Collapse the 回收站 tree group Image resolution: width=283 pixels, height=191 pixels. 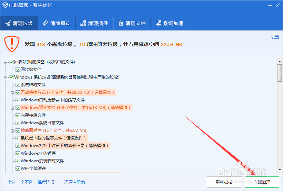(6, 62)
